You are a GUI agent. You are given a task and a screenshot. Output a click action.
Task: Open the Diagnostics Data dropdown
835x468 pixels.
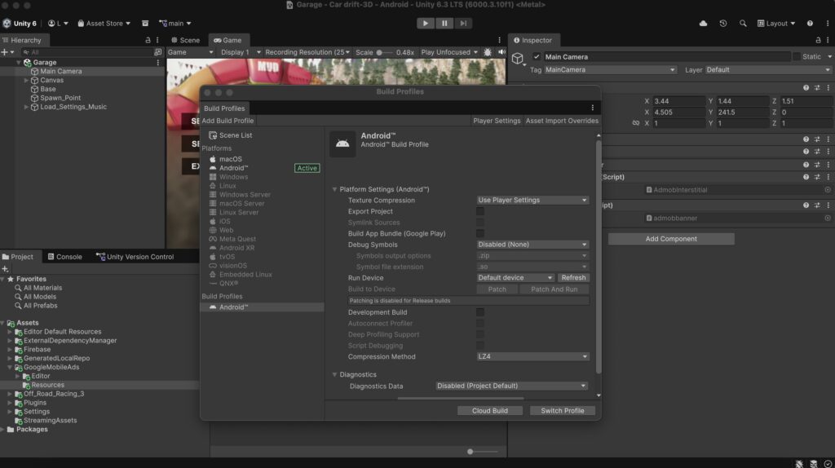pyautogui.click(x=511, y=386)
